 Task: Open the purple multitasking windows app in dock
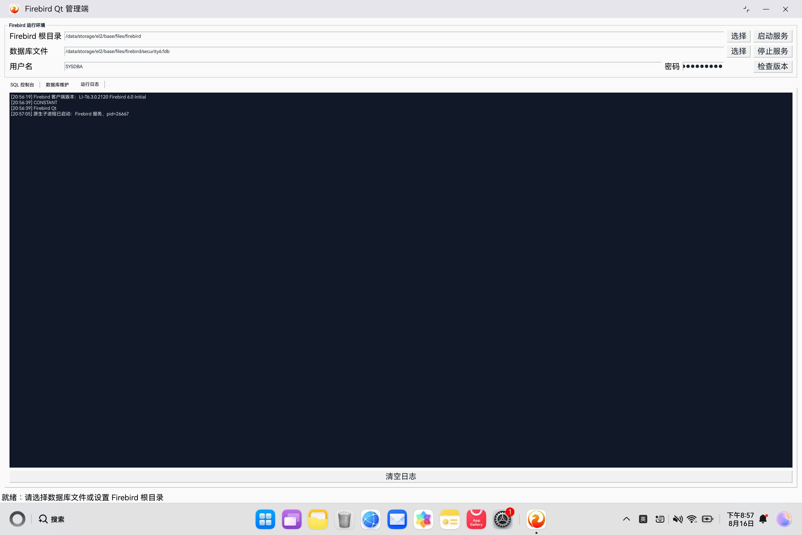pyautogui.click(x=291, y=519)
